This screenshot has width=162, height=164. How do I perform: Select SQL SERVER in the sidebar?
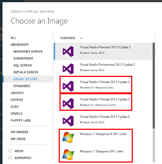(23, 65)
